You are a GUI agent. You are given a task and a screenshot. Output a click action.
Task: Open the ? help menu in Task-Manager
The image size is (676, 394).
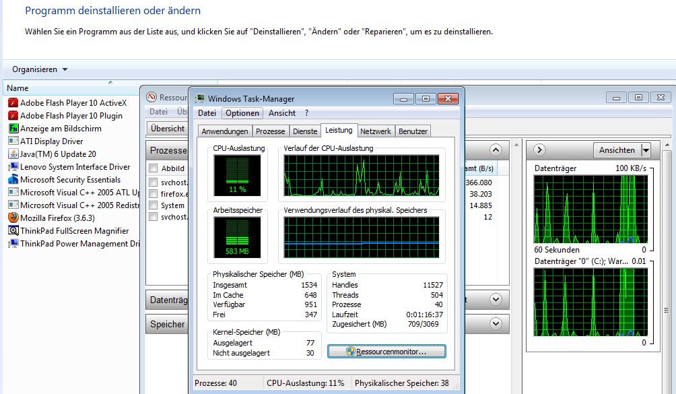click(x=306, y=113)
